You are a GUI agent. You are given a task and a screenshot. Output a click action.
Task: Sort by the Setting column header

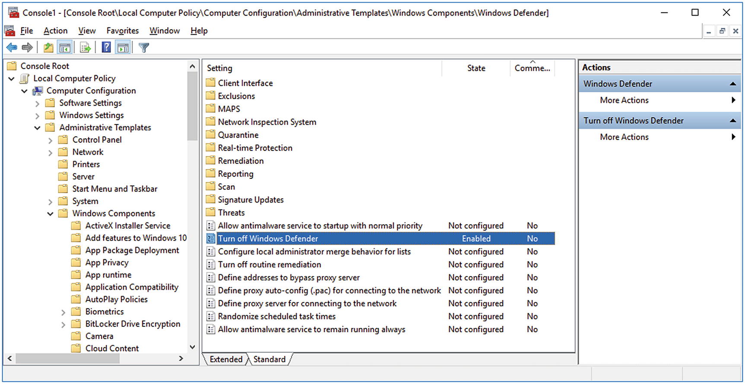point(323,68)
